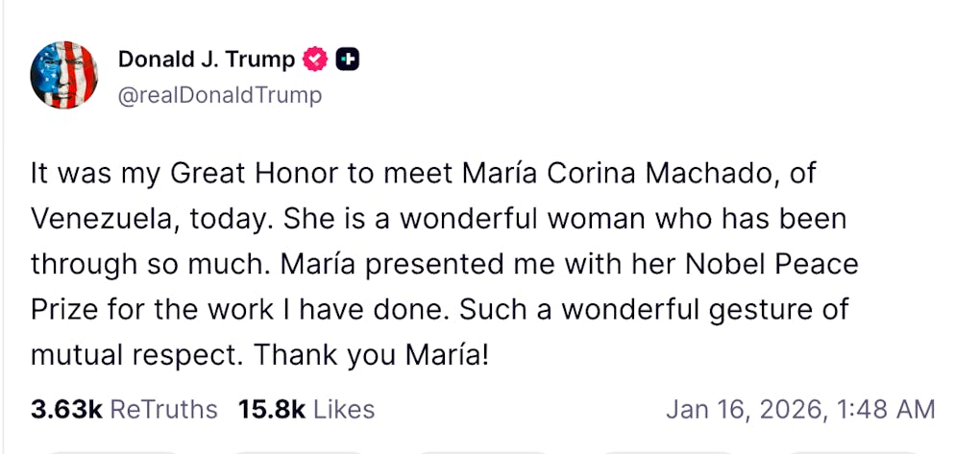
Task: Open the @realDonaldTrump handle link
Action: [219, 95]
